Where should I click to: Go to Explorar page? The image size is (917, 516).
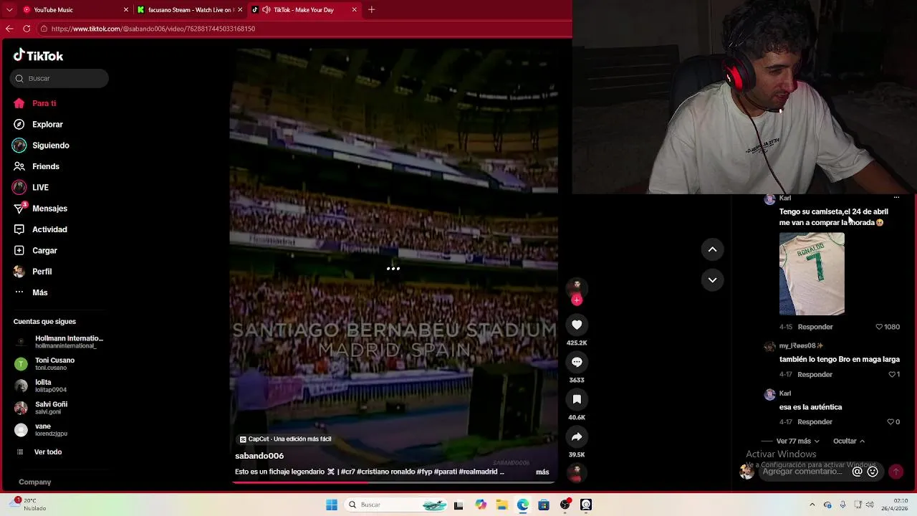47,125
